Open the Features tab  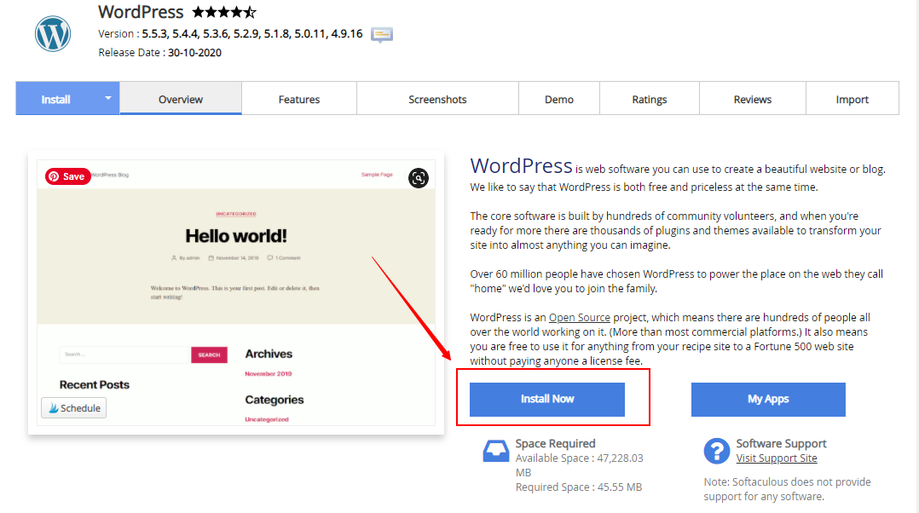click(299, 99)
